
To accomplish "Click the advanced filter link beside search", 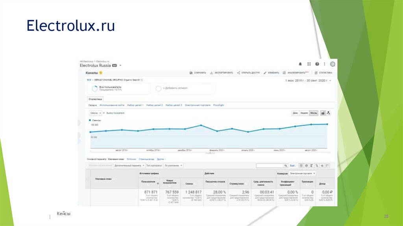I will pyautogui.click(x=292, y=166).
